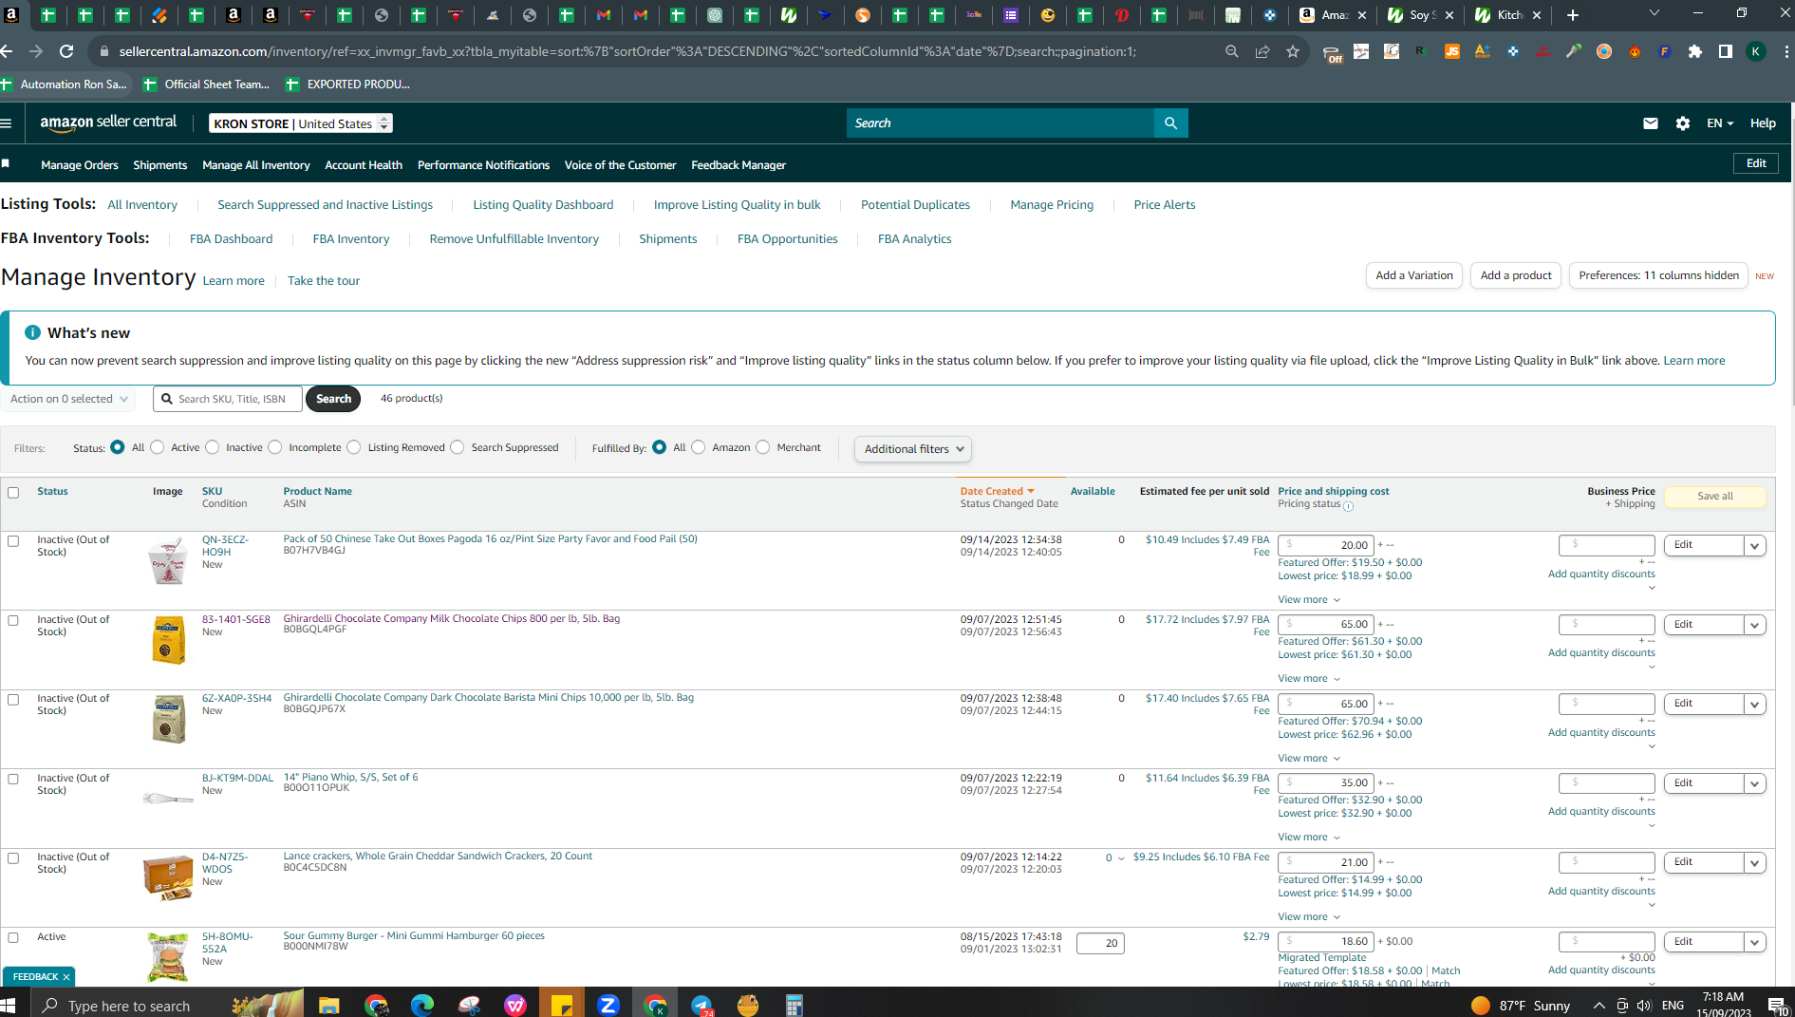Open Shipments in the top navigation bar
This screenshot has width=1795, height=1017.
click(x=160, y=165)
